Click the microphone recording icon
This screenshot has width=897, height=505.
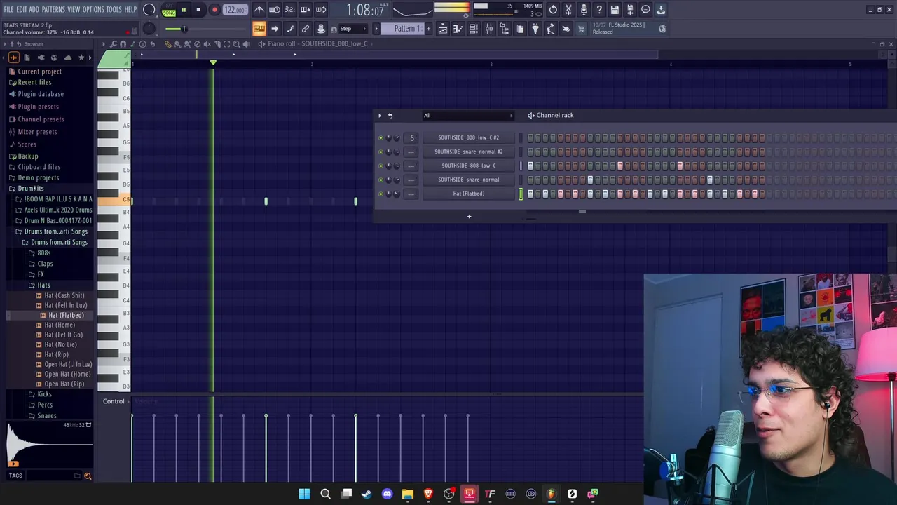coord(584,10)
